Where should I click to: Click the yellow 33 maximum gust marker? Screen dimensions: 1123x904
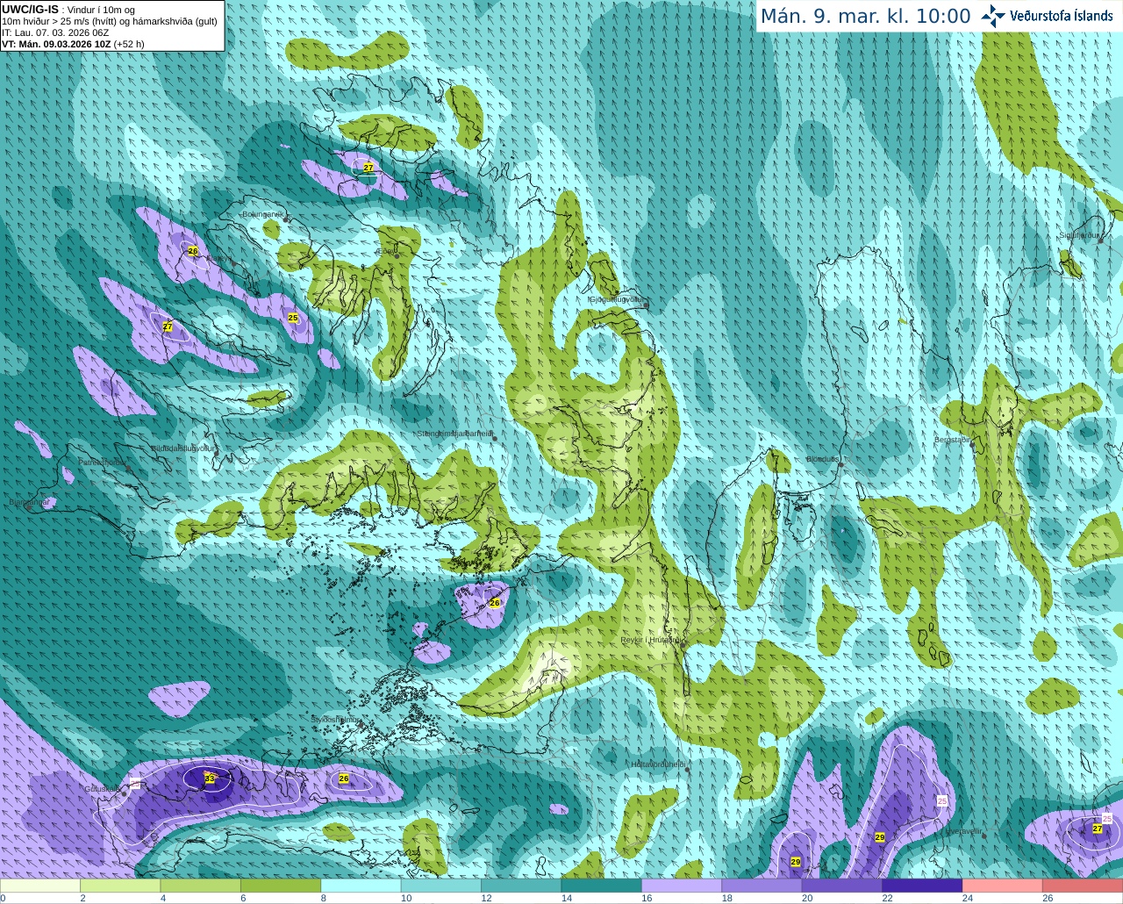[x=210, y=778]
